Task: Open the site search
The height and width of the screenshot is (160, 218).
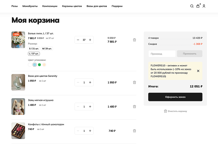Action: pos(192,6)
